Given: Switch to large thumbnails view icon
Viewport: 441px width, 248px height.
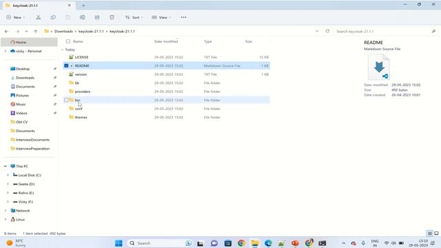Looking at the screenshot, I should pyautogui.click(x=436, y=234).
